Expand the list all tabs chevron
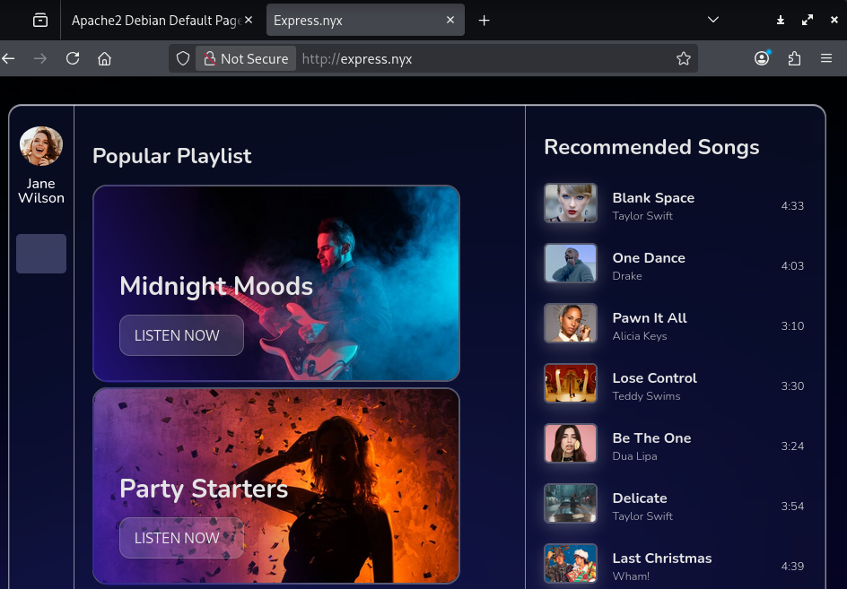The image size is (847, 589). pyautogui.click(x=713, y=20)
